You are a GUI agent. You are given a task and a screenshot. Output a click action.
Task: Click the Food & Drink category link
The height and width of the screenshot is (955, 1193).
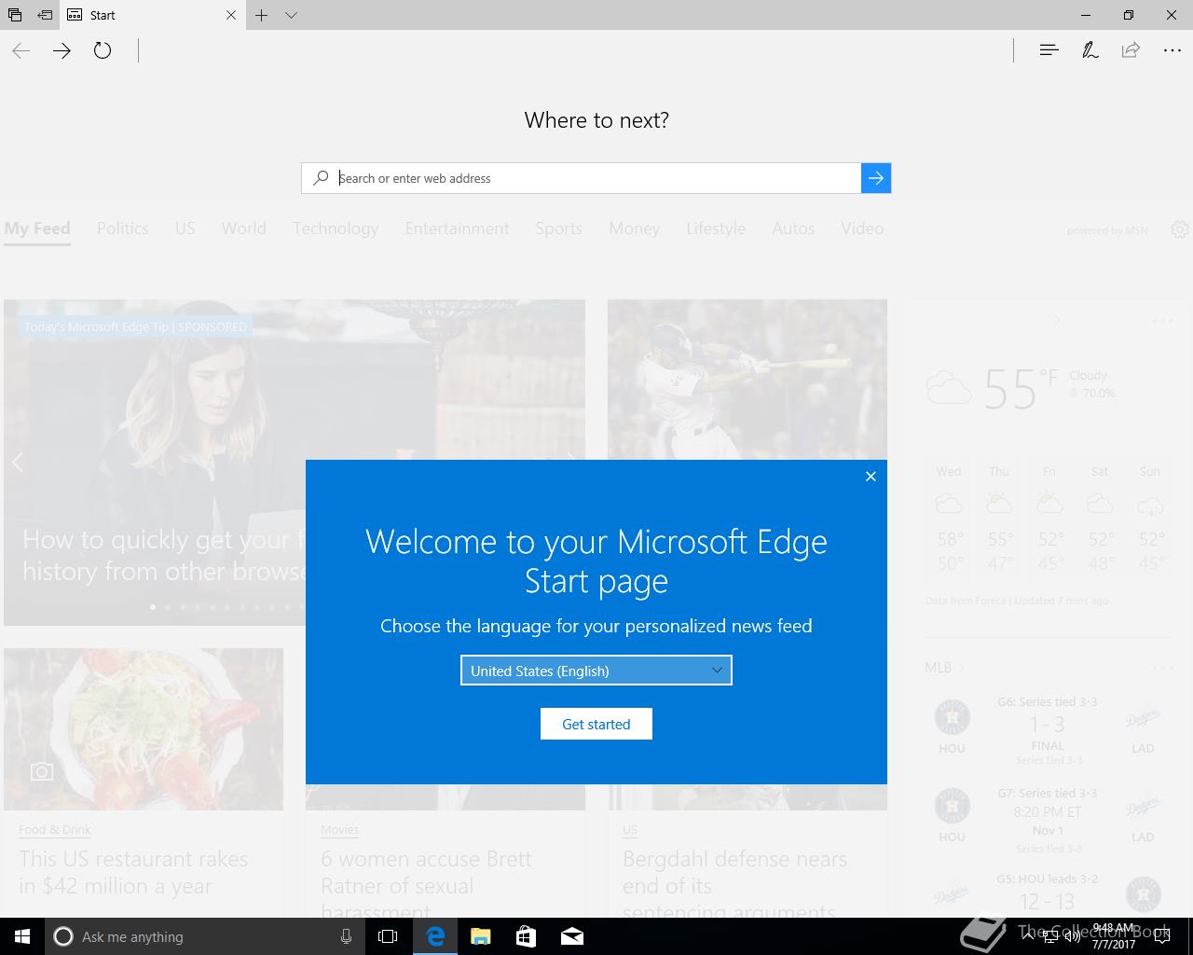click(x=55, y=829)
